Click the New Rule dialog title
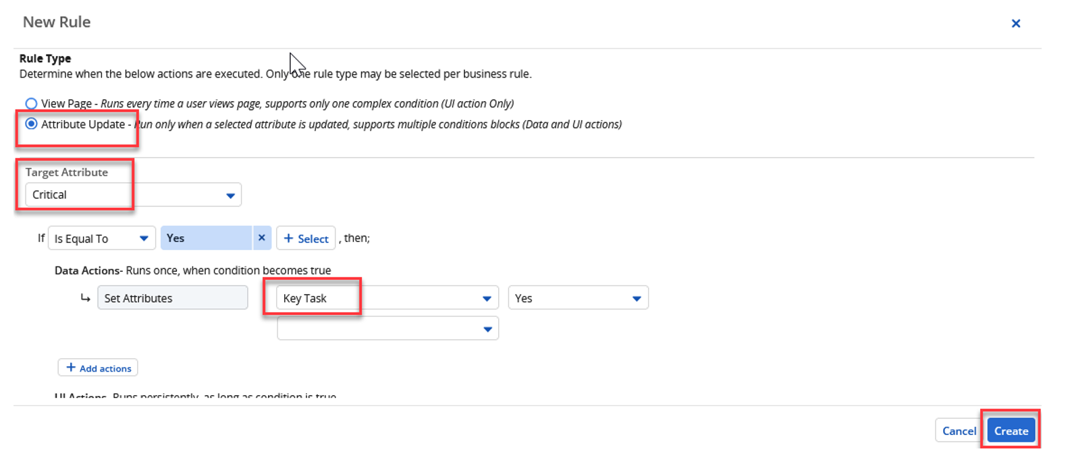 pyautogui.click(x=57, y=22)
